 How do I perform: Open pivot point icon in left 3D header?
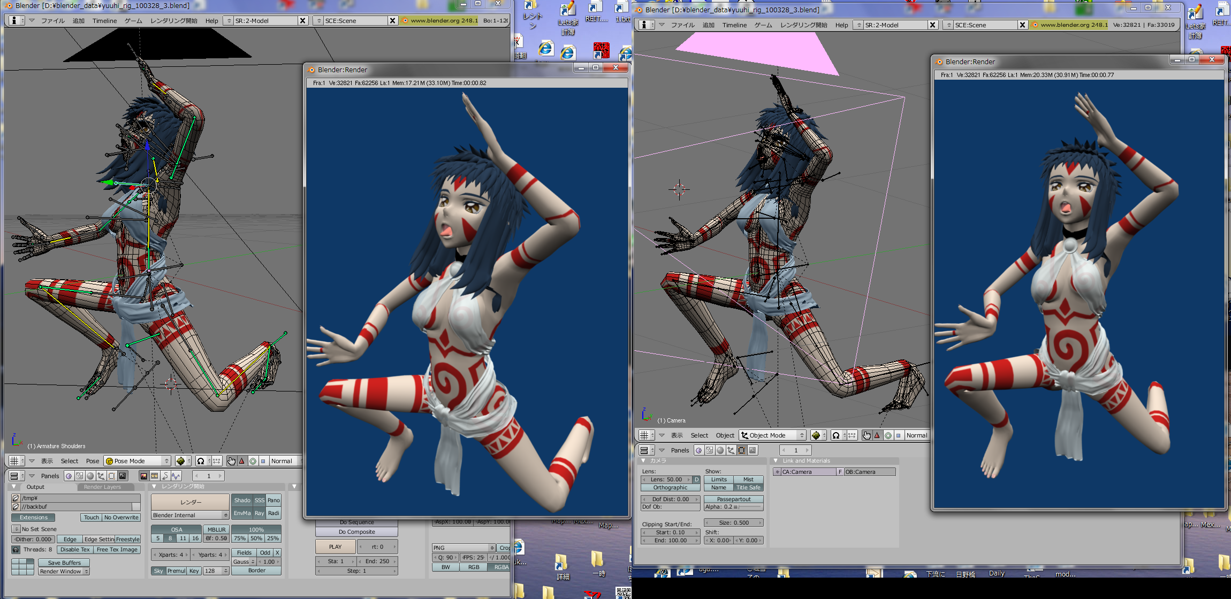203,461
